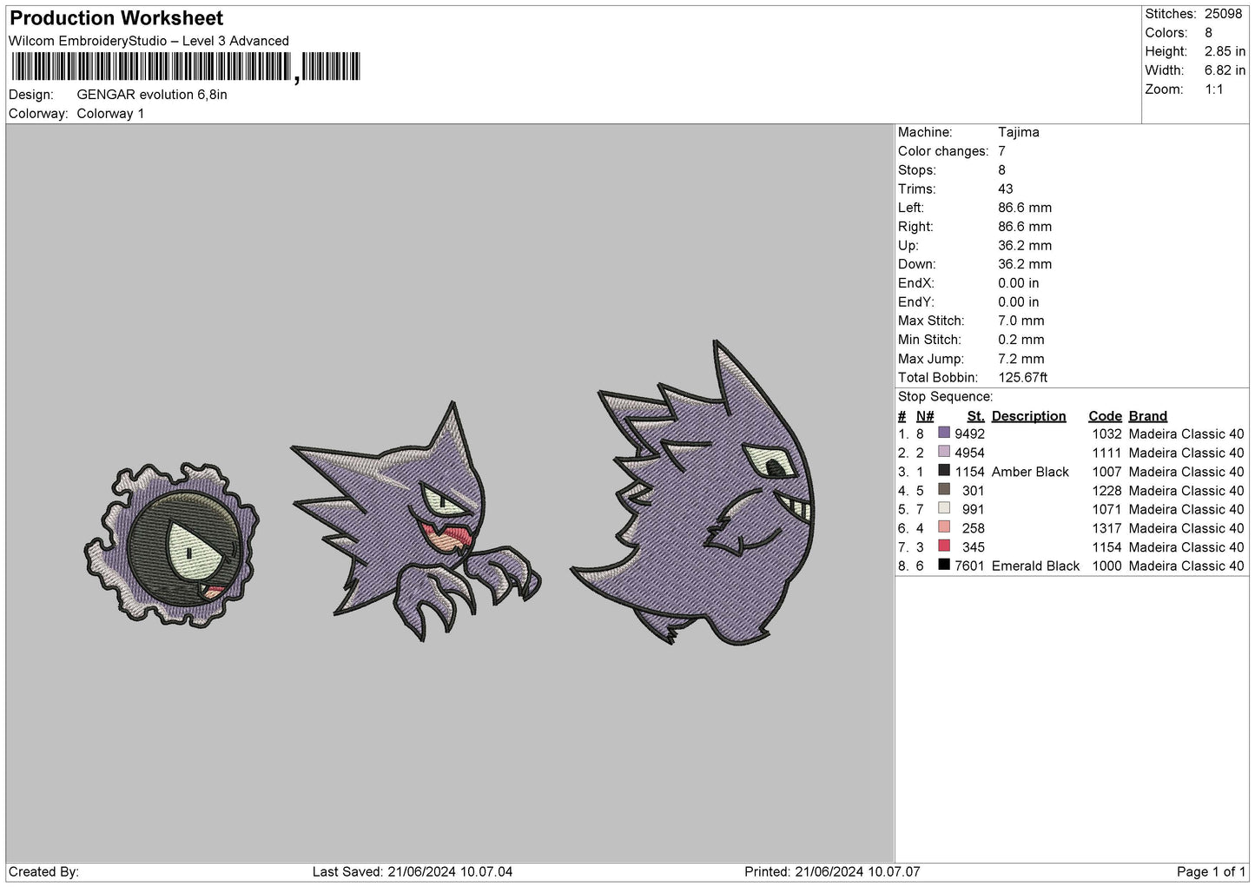This screenshot has height=887, width=1255.
Task: Click the Max Stitch value '7.0 mm'
Action: tap(1021, 321)
